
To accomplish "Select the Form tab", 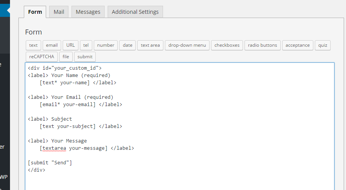I will click(x=35, y=12).
